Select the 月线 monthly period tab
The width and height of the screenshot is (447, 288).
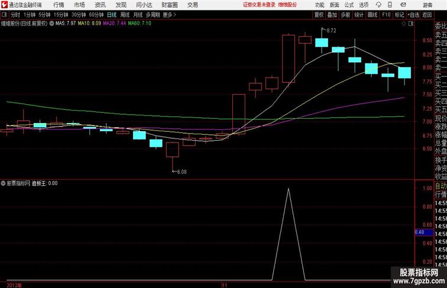click(x=138, y=15)
